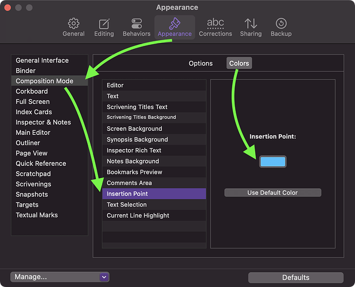Choose Current Line Highlight color item

point(154,215)
